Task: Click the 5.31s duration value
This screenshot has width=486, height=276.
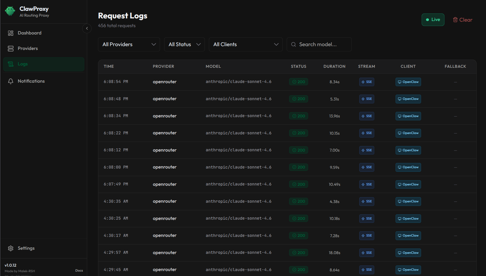Action: [x=334, y=99]
